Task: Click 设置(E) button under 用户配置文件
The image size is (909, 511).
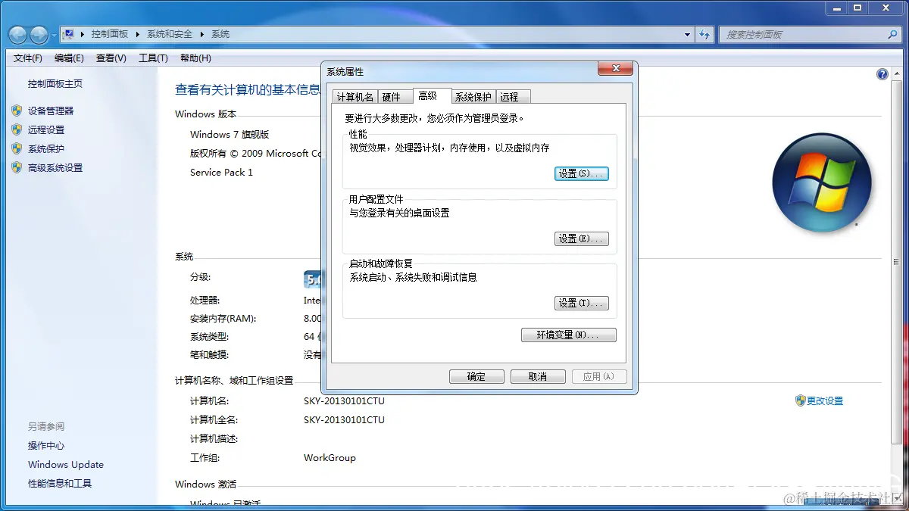Action: click(582, 238)
